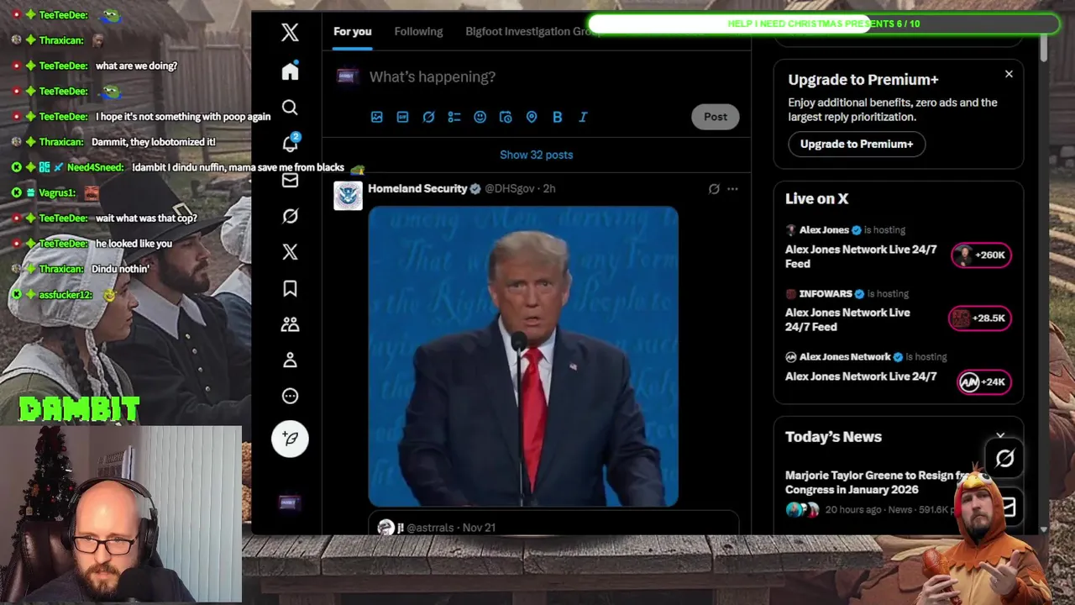Open account switcher avatar at the sidebar bottom
Viewport: 1075px width, 605px height.
(288, 502)
